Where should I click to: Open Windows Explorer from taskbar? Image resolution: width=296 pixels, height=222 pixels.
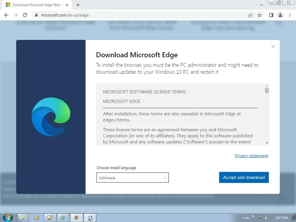tap(22, 218)
